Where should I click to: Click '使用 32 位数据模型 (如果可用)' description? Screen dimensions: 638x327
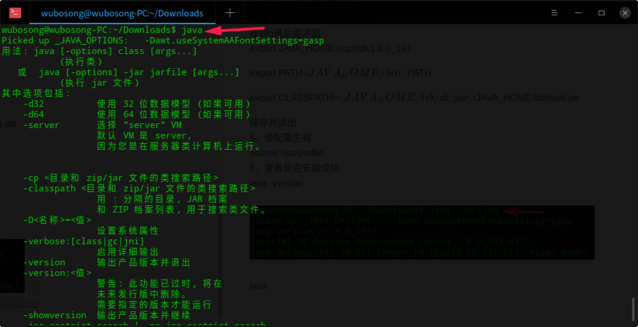point(174,104)
